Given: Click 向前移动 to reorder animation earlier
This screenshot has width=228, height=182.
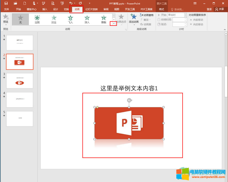Looking at the screenshot, I should 198,19.
